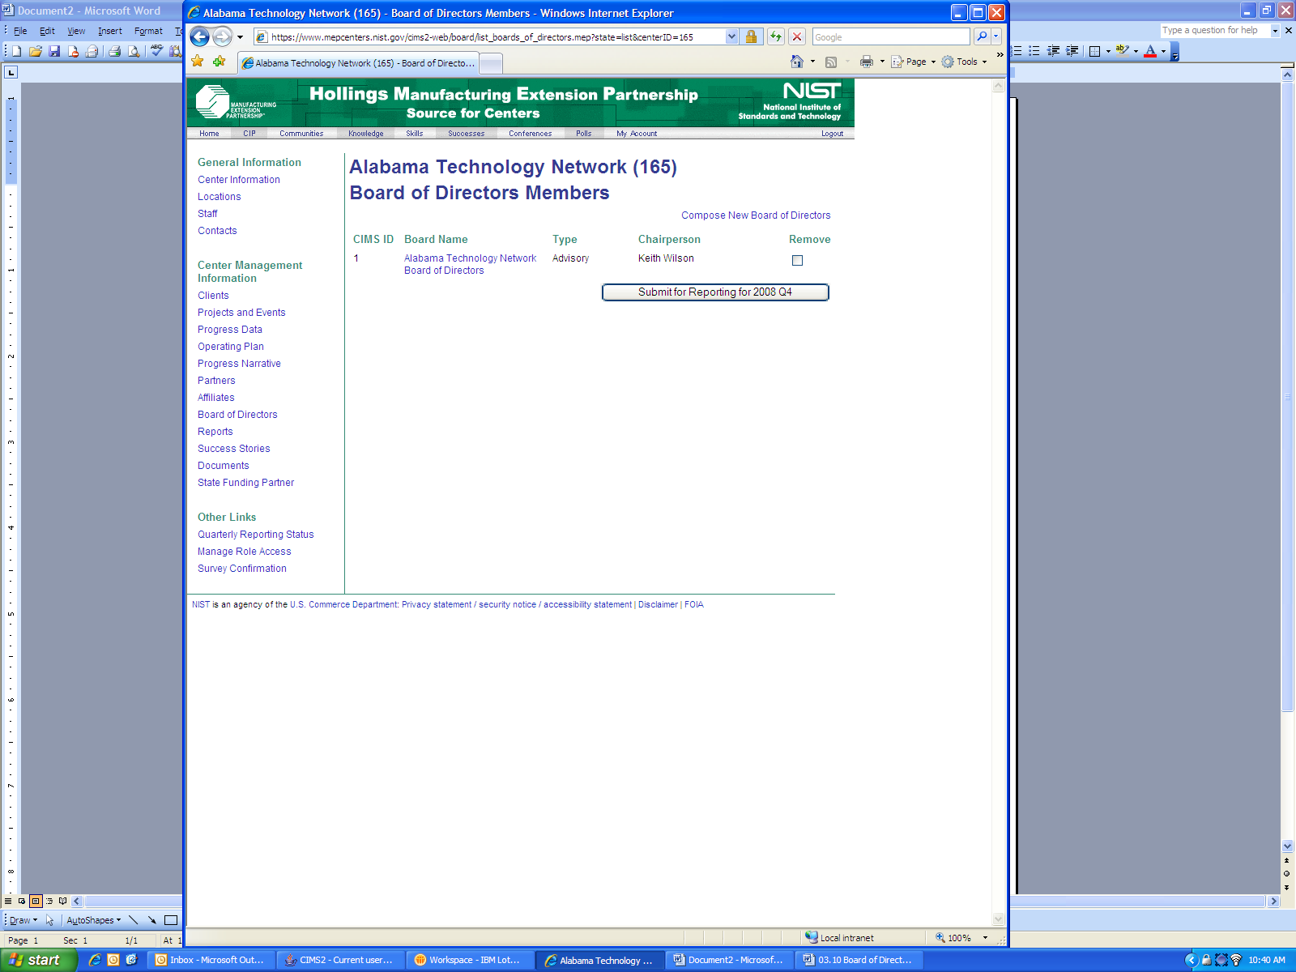
Task: Switch to Inbox - Microsoft Outlook in taskbar
Action: 211,960
